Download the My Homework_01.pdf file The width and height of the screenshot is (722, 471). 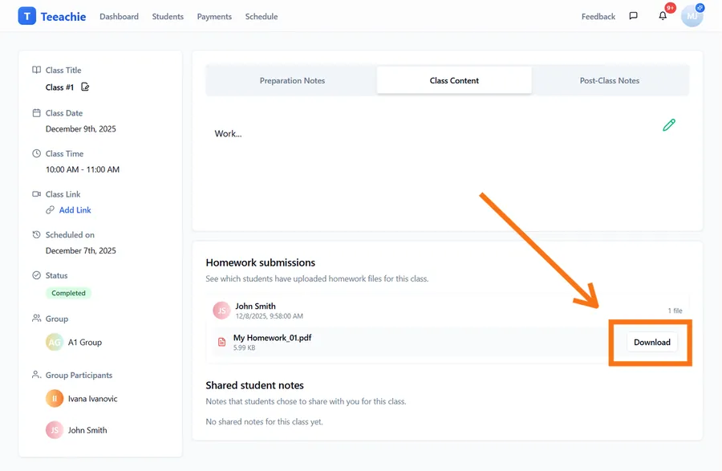point(651,342)
